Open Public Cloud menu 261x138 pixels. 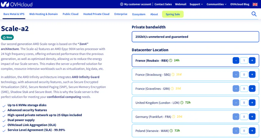[70, 14]
